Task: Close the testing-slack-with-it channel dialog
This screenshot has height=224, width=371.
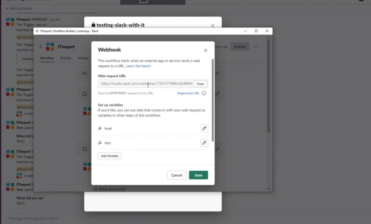Action: point(213,26)
